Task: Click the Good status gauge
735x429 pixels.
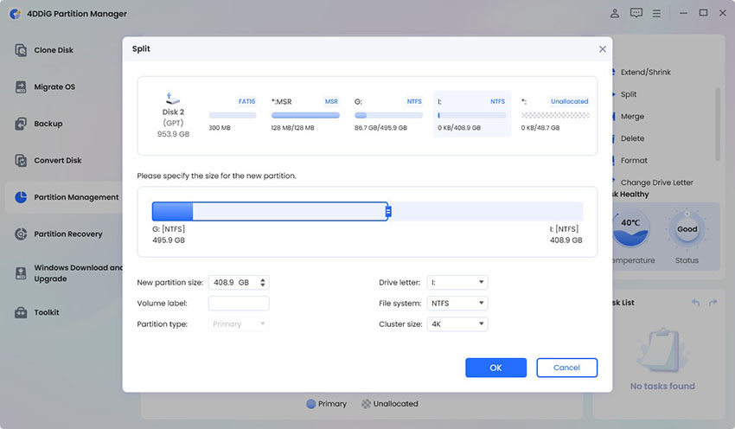Action: (687, 230)
